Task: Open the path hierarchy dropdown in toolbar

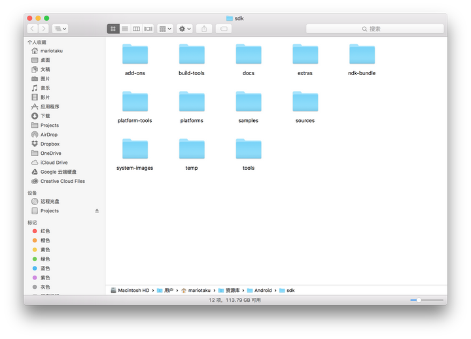Action: click(x=60, y=29)
